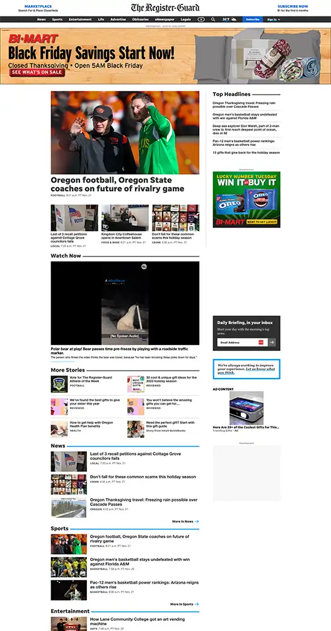331x631 pixels.
Task: Open the Obituaries menu item
Action: (141, 20)
